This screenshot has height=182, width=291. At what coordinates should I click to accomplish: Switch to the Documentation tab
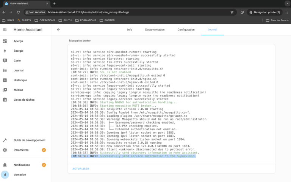pyautogui.click(x=155, y=30)
